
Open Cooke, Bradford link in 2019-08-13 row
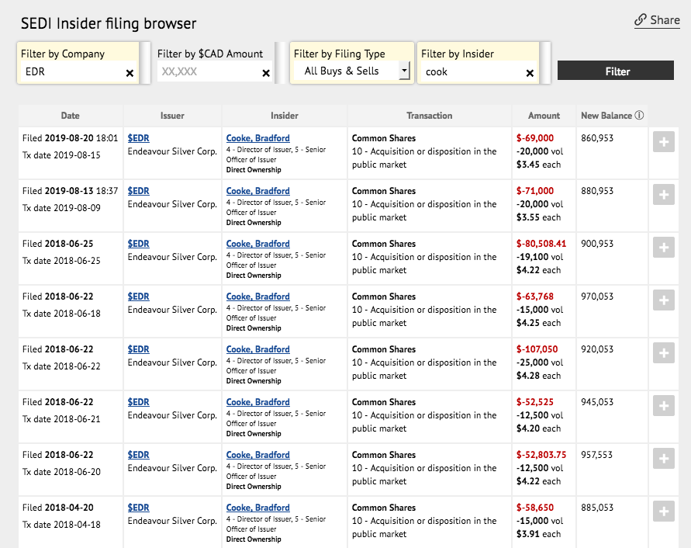257,191
